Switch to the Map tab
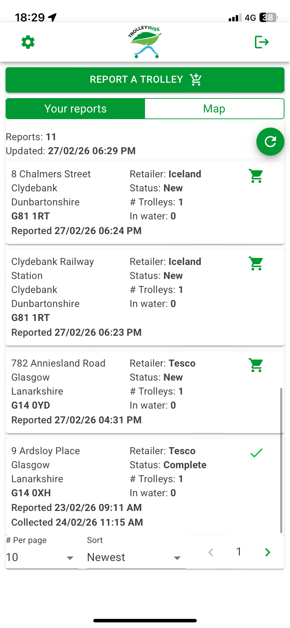290x628 pixels. (214, 109)
